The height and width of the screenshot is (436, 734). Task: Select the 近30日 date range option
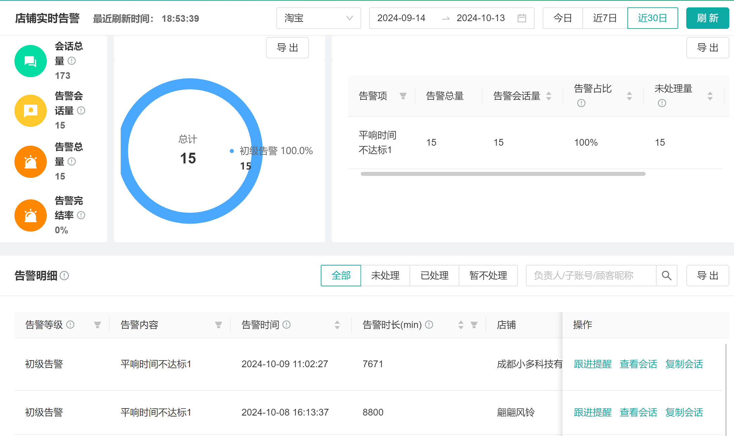click(x=653, y=18)
